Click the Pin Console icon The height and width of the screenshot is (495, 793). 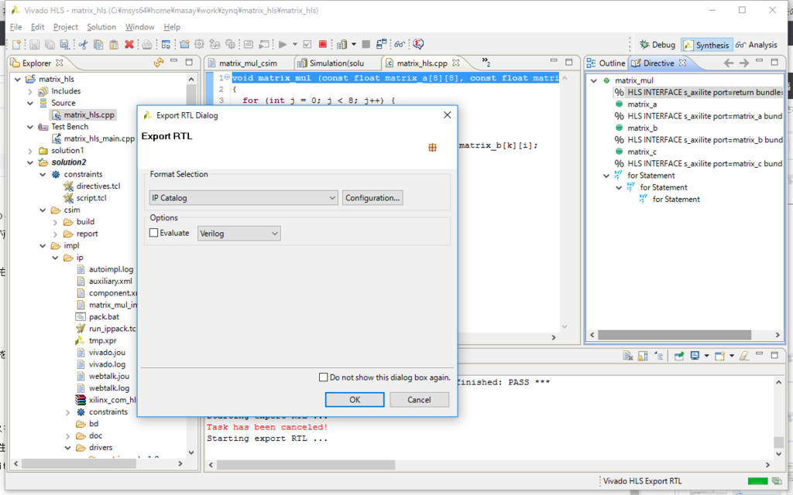click(x=679, y=356)
